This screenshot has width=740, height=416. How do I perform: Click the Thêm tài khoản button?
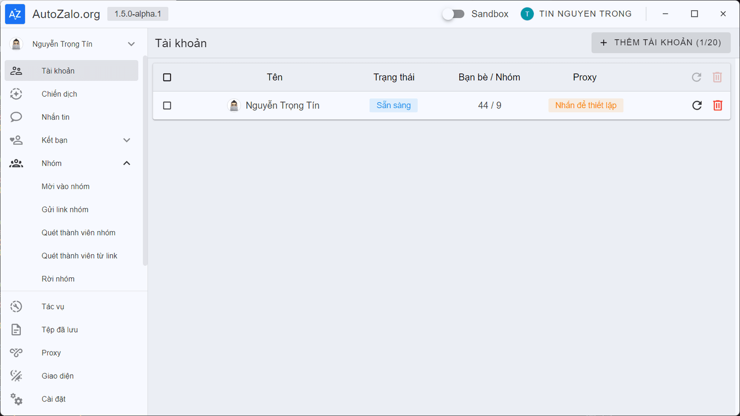pyautogui.click(x=661, y=43)
